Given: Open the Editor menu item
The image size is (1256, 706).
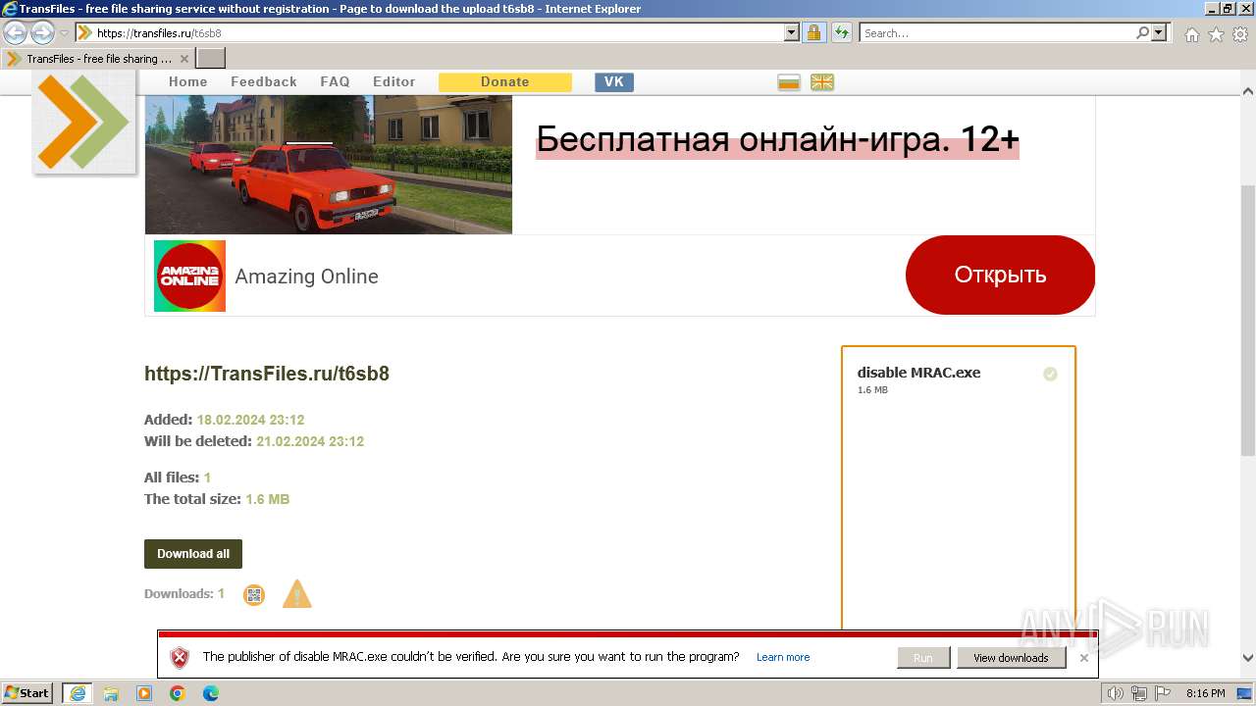Looking at the screenshot, I should [394, 82].
